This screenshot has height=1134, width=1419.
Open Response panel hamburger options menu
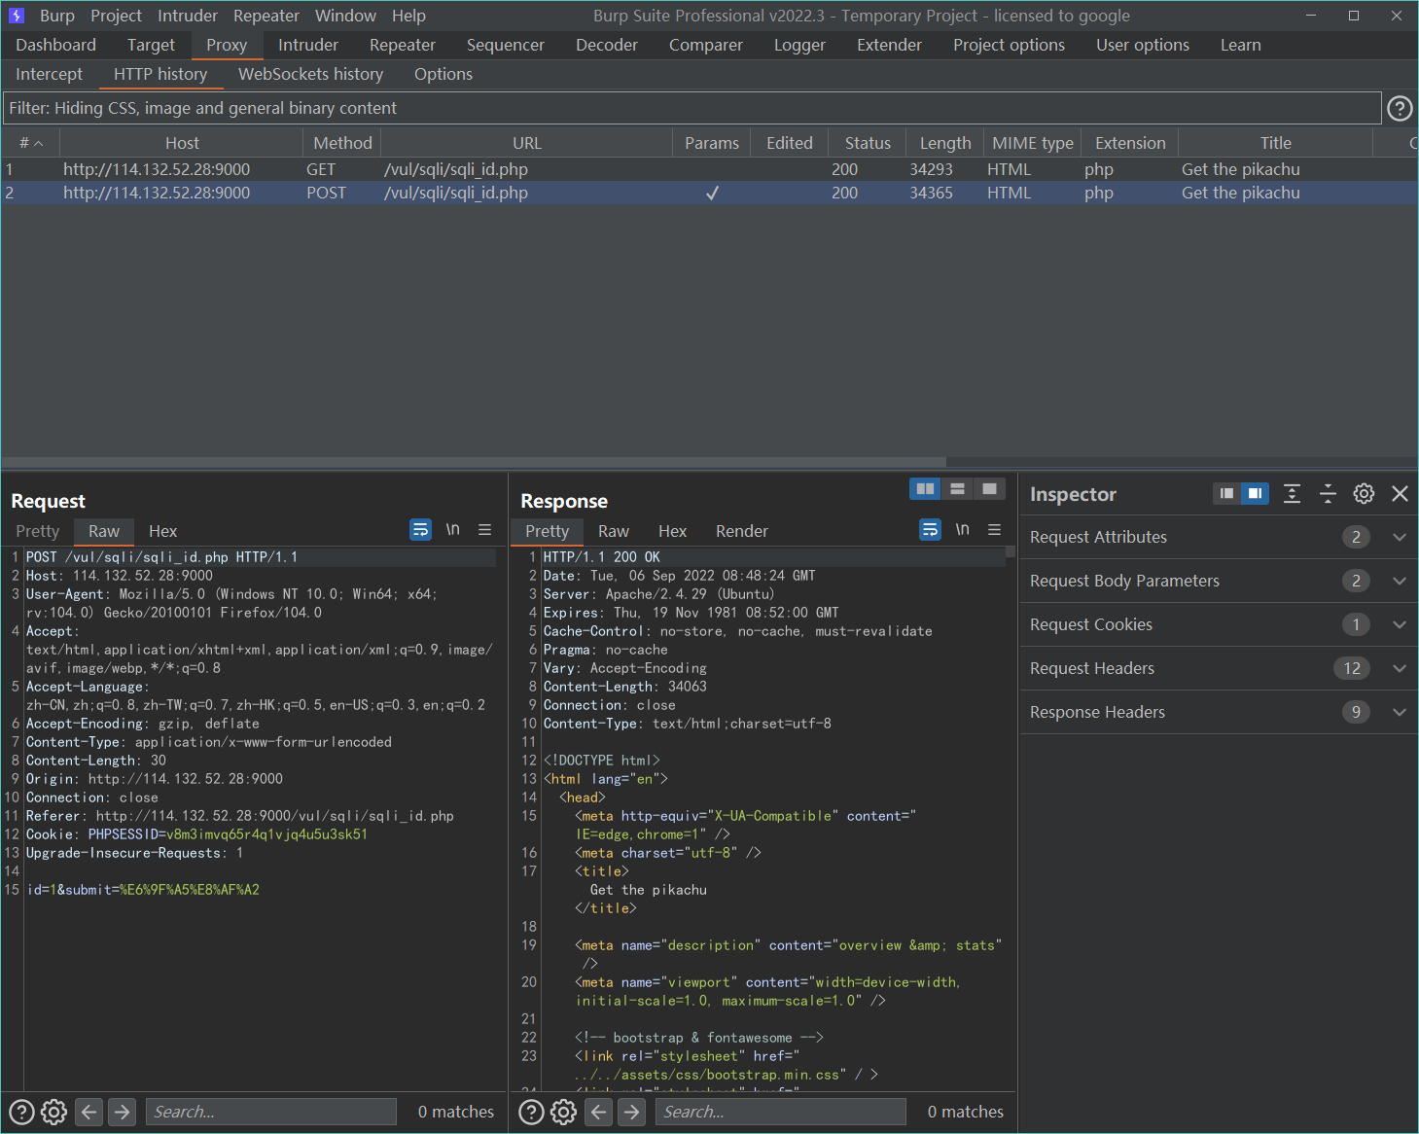pos(994,530)
